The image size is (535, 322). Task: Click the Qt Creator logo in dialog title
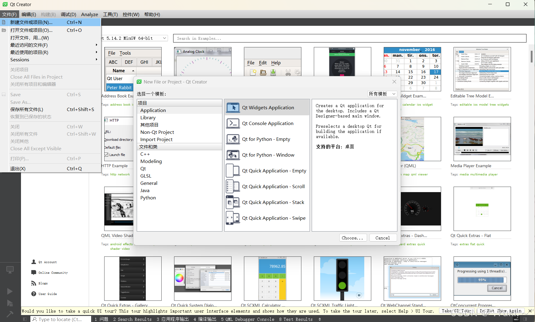pyautogui.click(x=139, y=82)
